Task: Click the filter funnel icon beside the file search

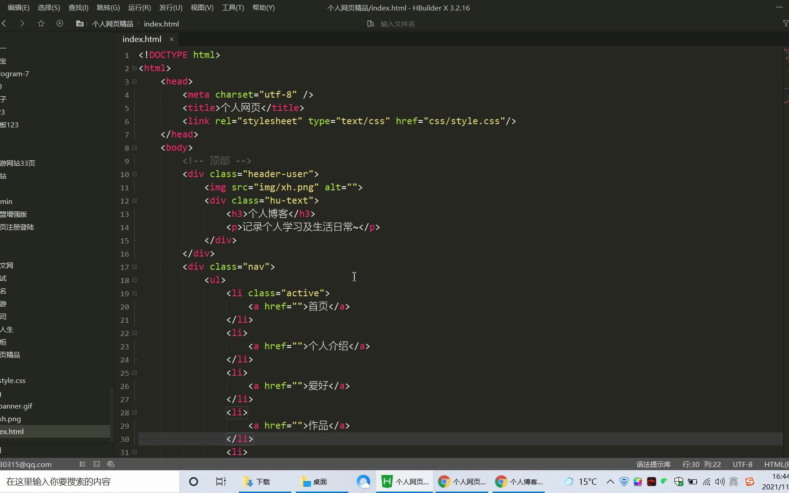Action: coord(786,23)
